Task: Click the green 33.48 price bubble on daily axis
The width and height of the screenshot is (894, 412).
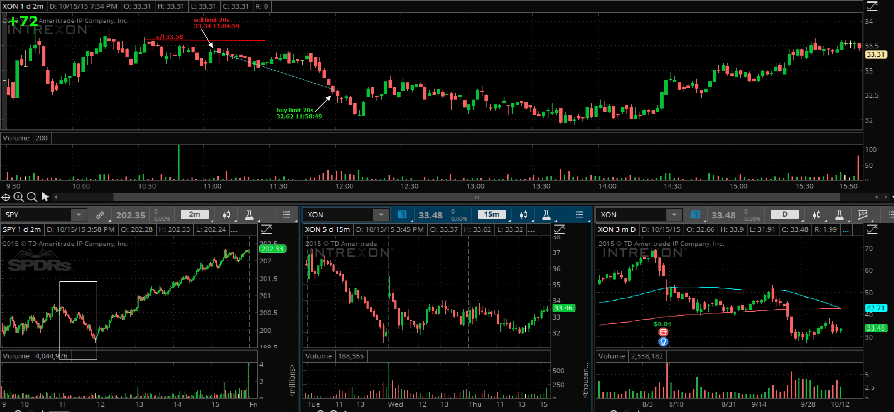Action: click(876, 328)
